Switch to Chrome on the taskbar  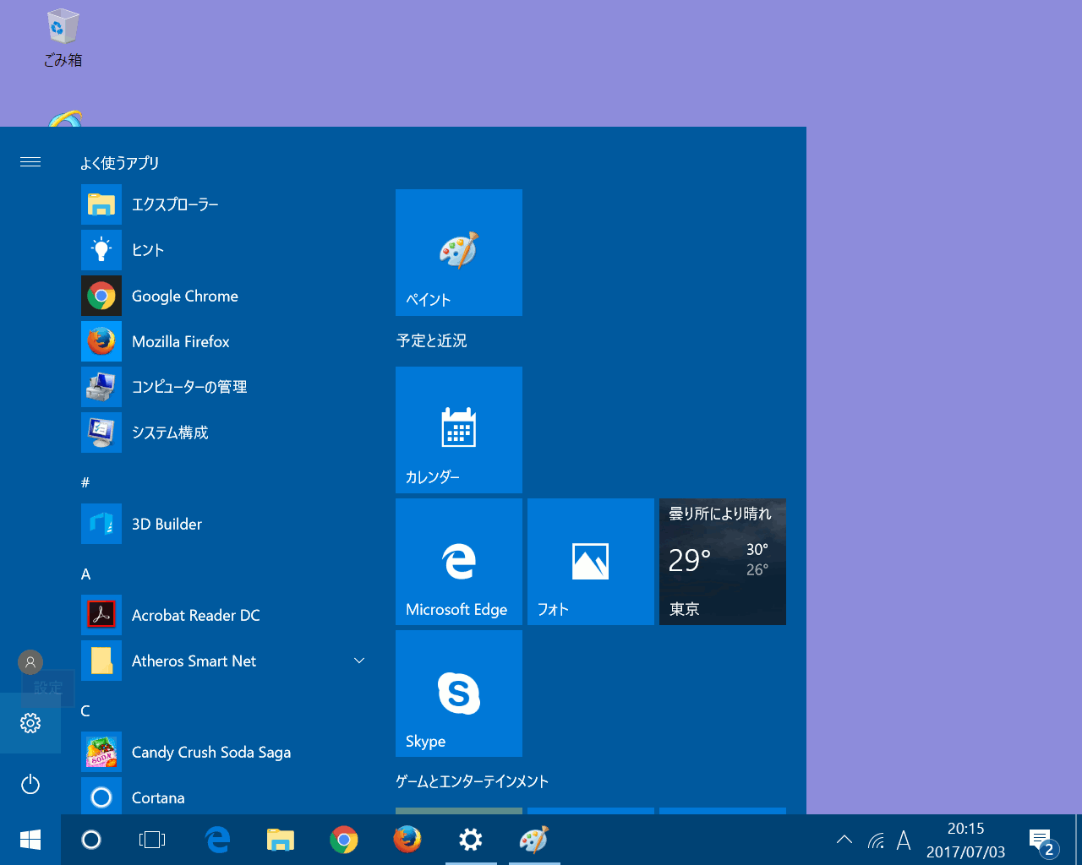coord(344,840)
